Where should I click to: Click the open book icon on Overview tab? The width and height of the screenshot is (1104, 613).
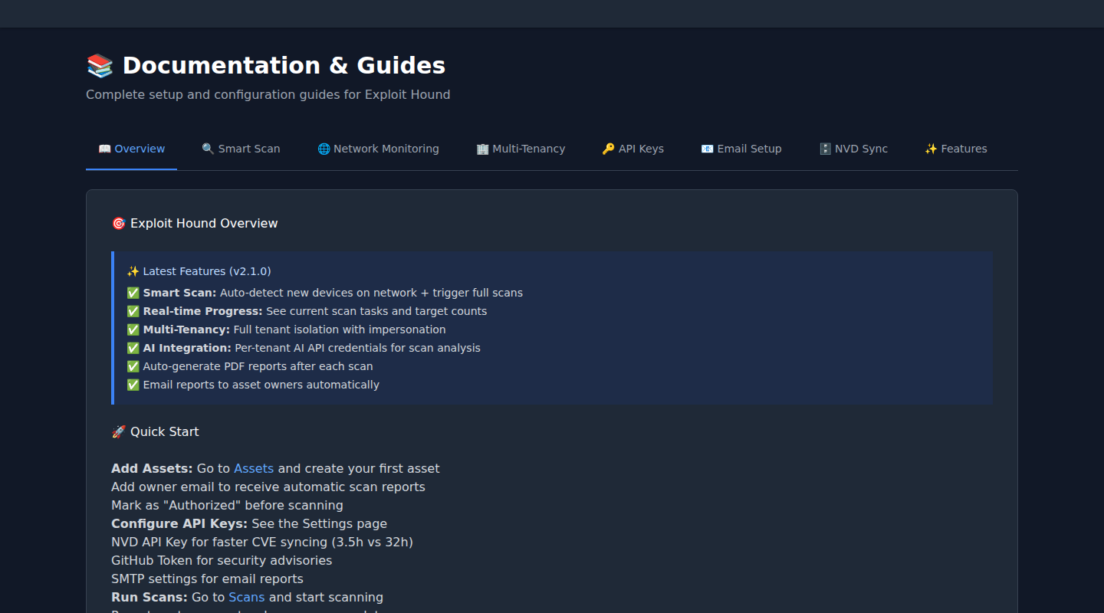[105, 149]
